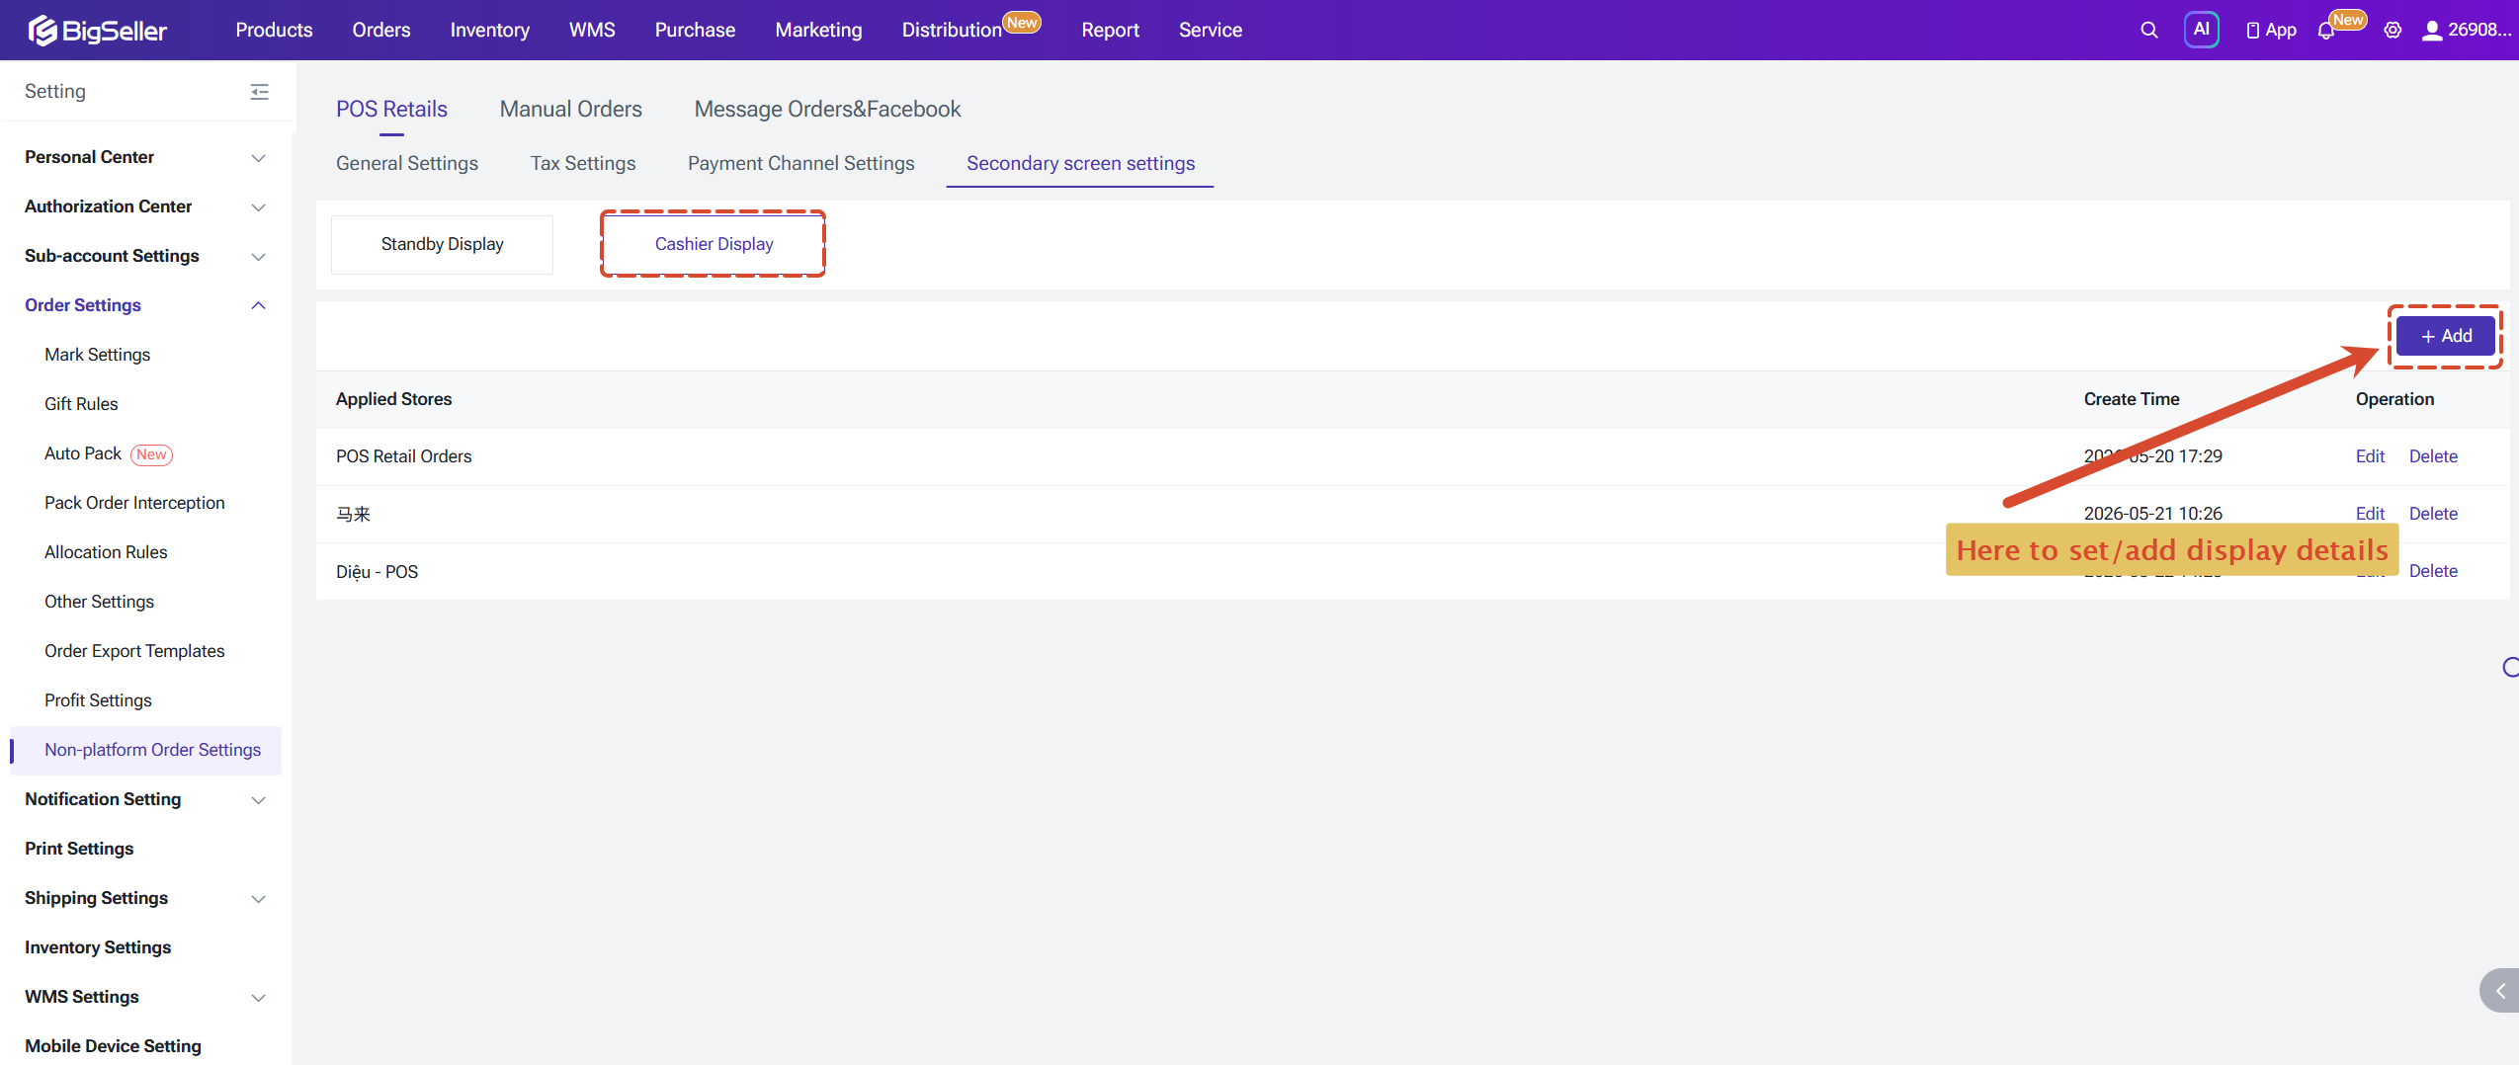Open the settings gear icon
2519x1065 pixels.
(x=2393, y=31)
